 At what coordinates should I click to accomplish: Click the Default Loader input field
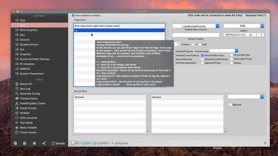click(196, 35)
